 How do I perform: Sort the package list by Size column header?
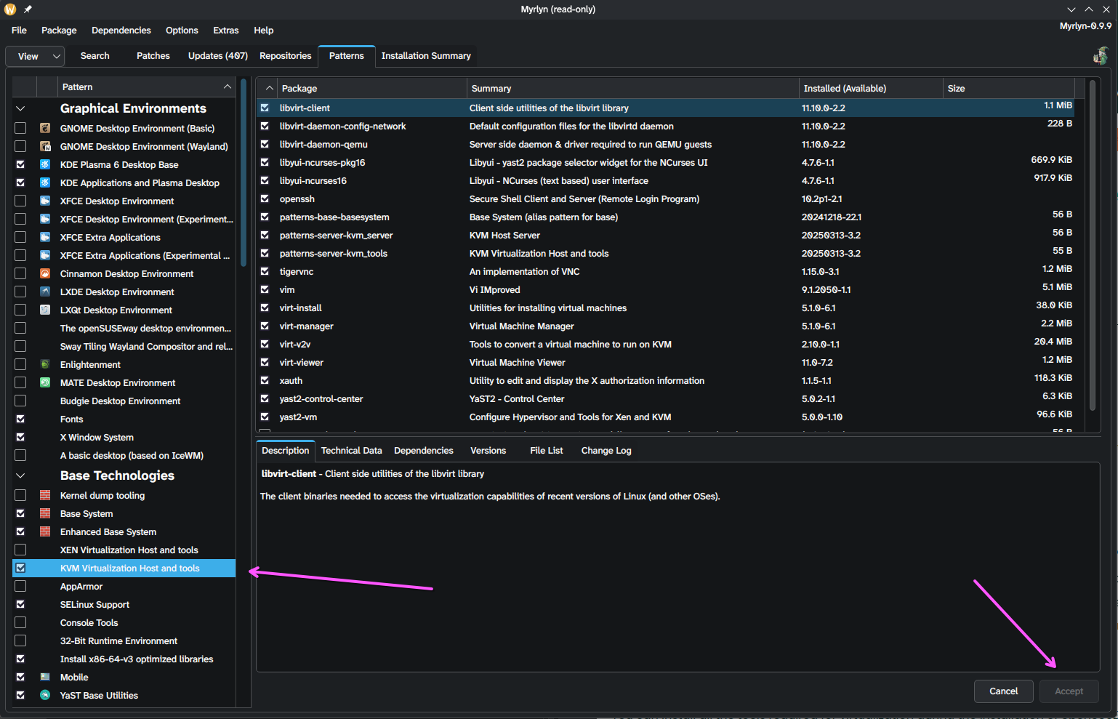click(x=956, y=88)
